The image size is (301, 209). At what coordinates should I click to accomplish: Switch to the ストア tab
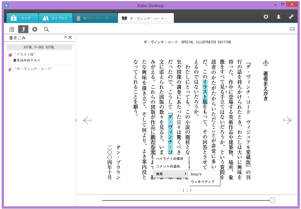coord(23,18)
